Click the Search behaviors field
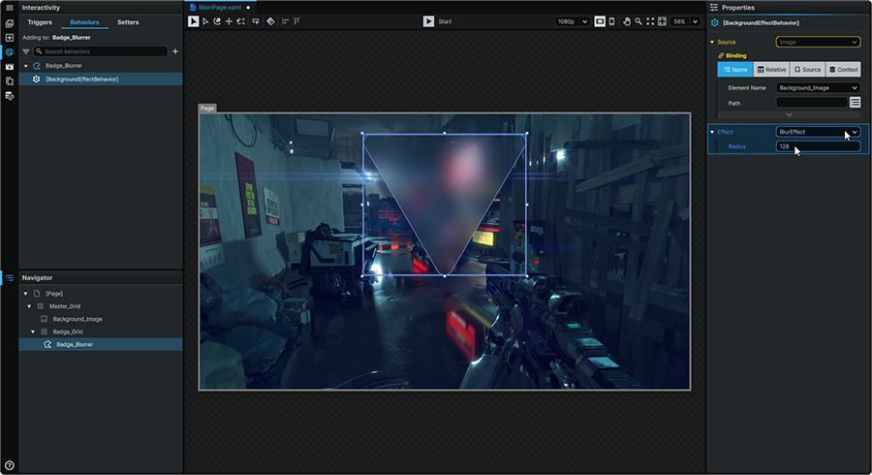The height and width of the screenshot is (475, 872). [100, 51]
